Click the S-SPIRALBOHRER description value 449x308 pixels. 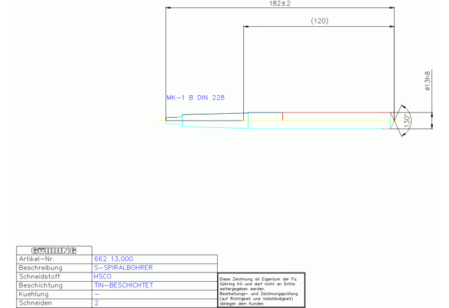[123, 267]
